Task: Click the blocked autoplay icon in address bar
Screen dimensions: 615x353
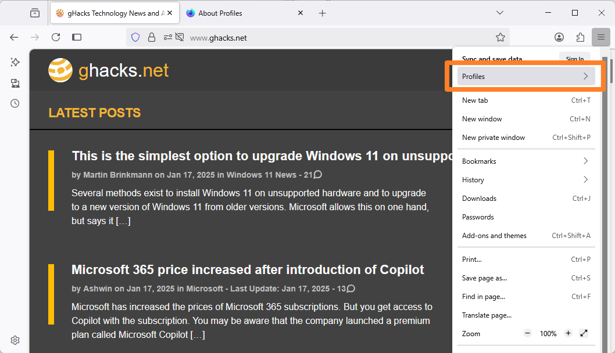Action: [180, 37]
